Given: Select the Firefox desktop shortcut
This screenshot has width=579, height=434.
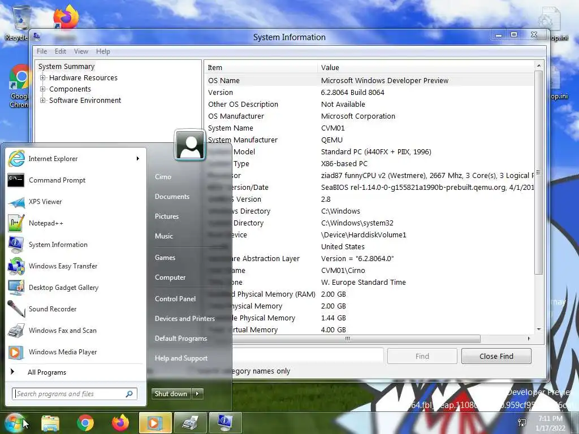Looking at the screenshot, I should click(x=66, y=17).
